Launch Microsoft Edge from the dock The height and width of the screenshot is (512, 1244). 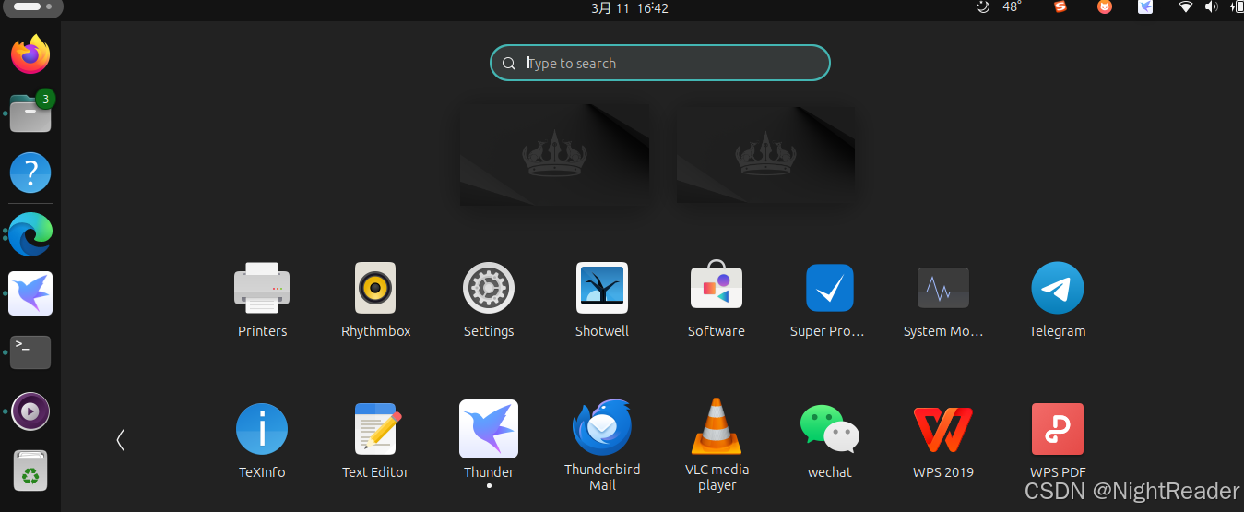[30, 234]
